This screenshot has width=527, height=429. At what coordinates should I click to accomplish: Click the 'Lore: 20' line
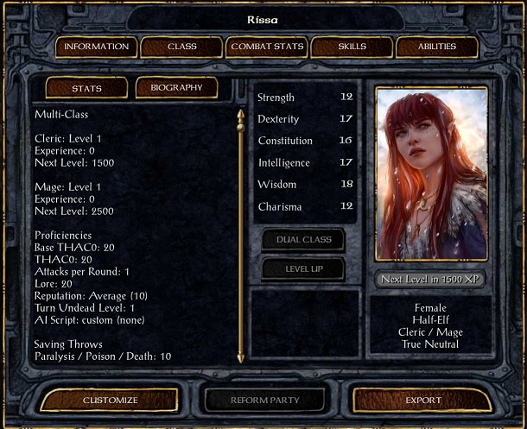point(53,284)
